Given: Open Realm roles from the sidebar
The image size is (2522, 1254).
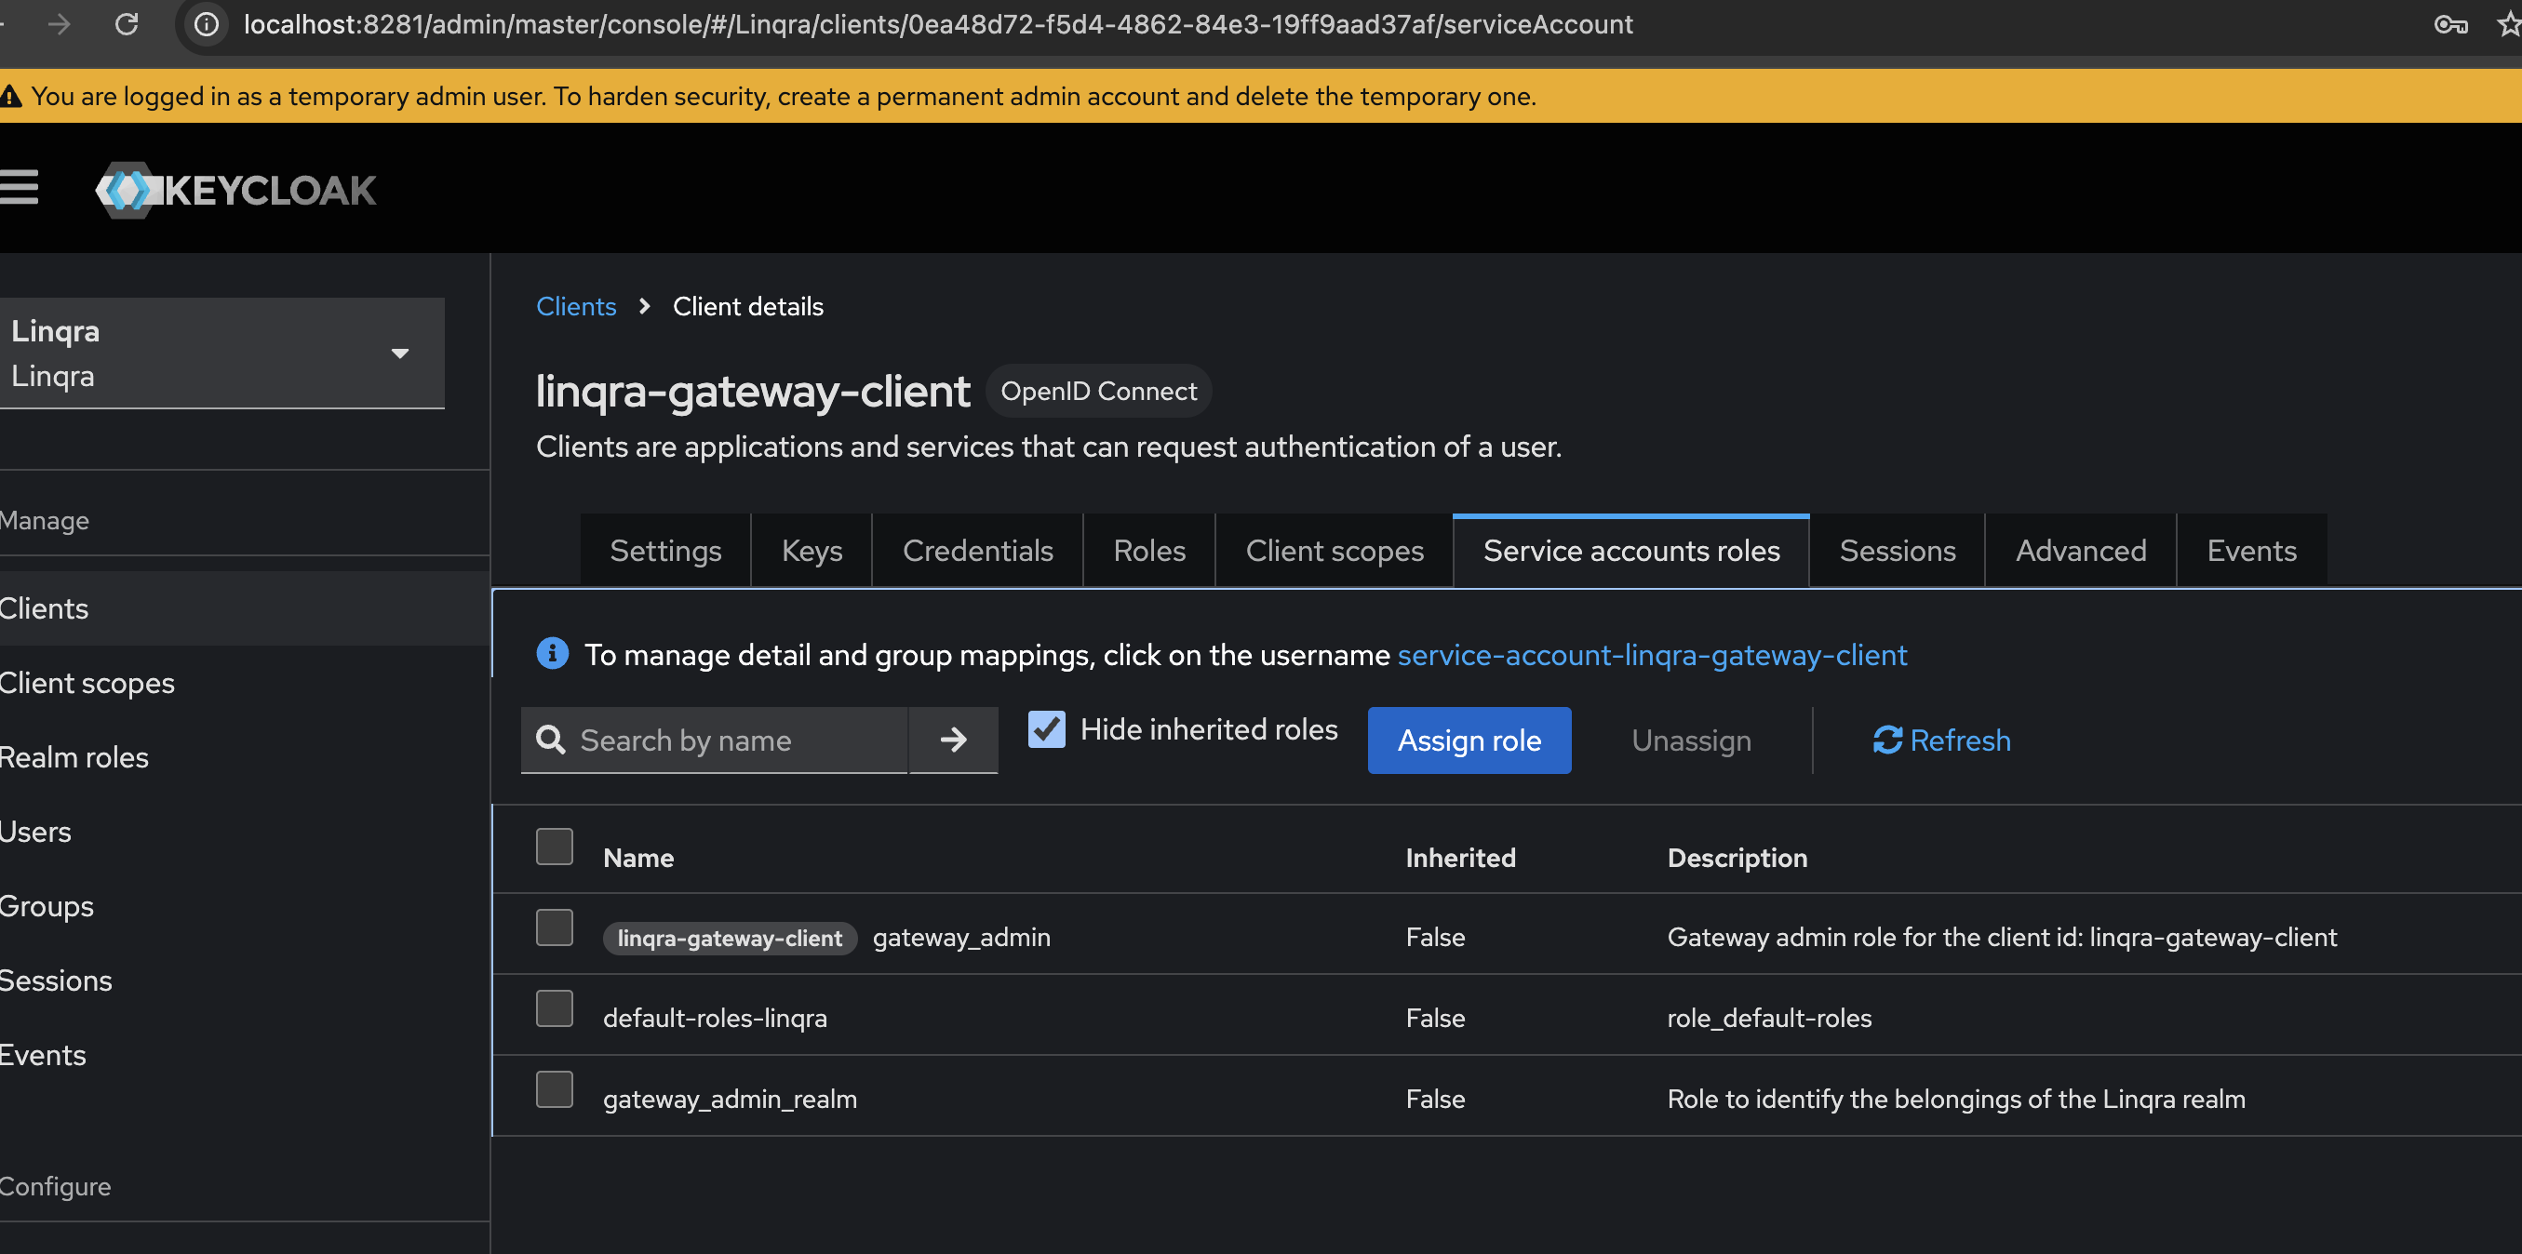Looking at the screenshot, I should pos(74,756).
